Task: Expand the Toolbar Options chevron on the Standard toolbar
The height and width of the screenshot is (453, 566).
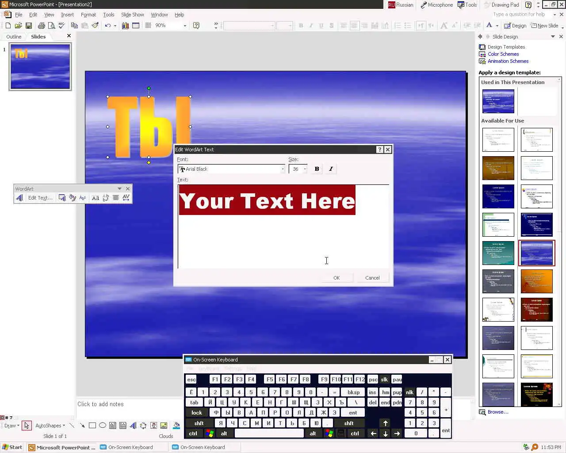Action: pos(216,26)
